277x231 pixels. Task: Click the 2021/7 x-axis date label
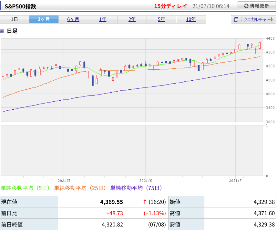click(235, 181)
